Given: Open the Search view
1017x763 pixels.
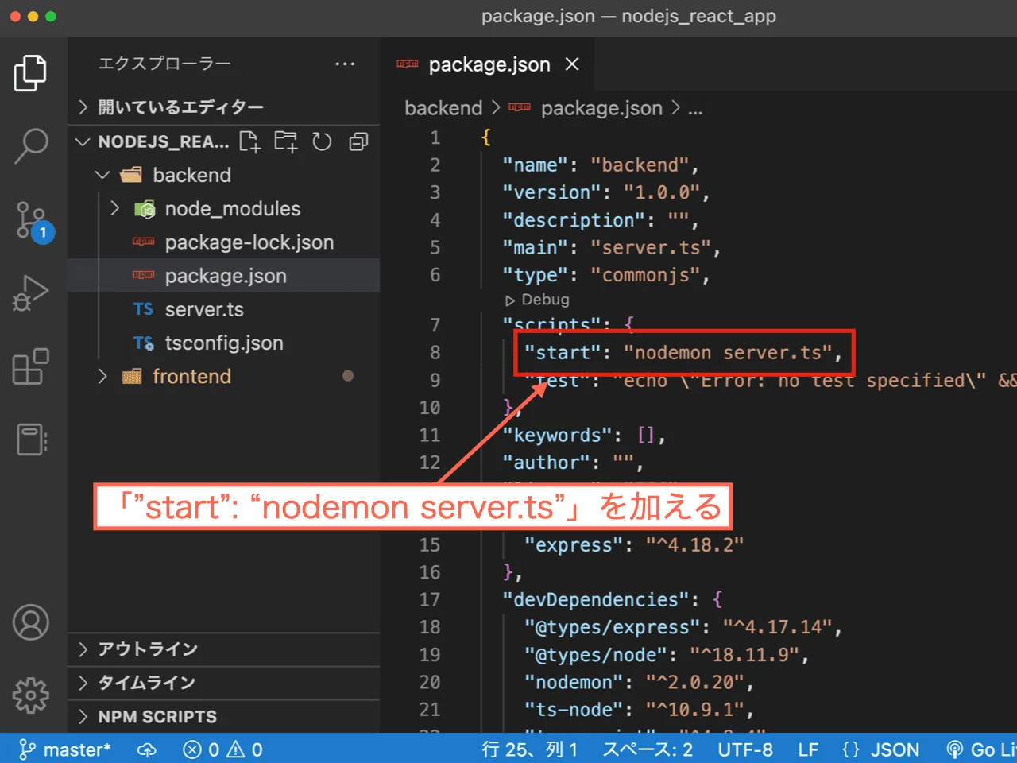Looking at the screenshot, I should tap(31, 145).
